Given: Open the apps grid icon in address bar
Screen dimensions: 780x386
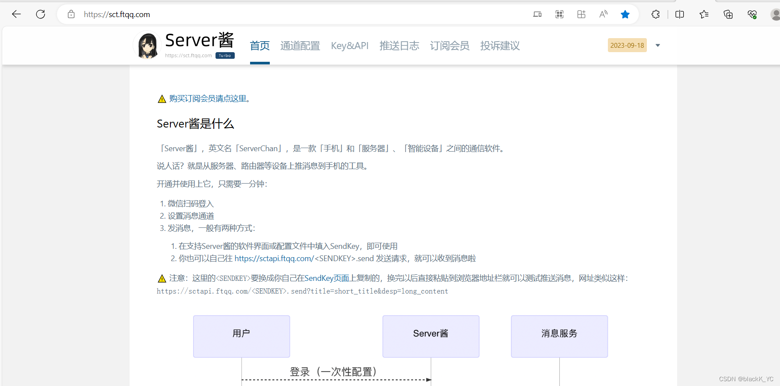Looking at the screenshot, I should [x=581, y=14].
